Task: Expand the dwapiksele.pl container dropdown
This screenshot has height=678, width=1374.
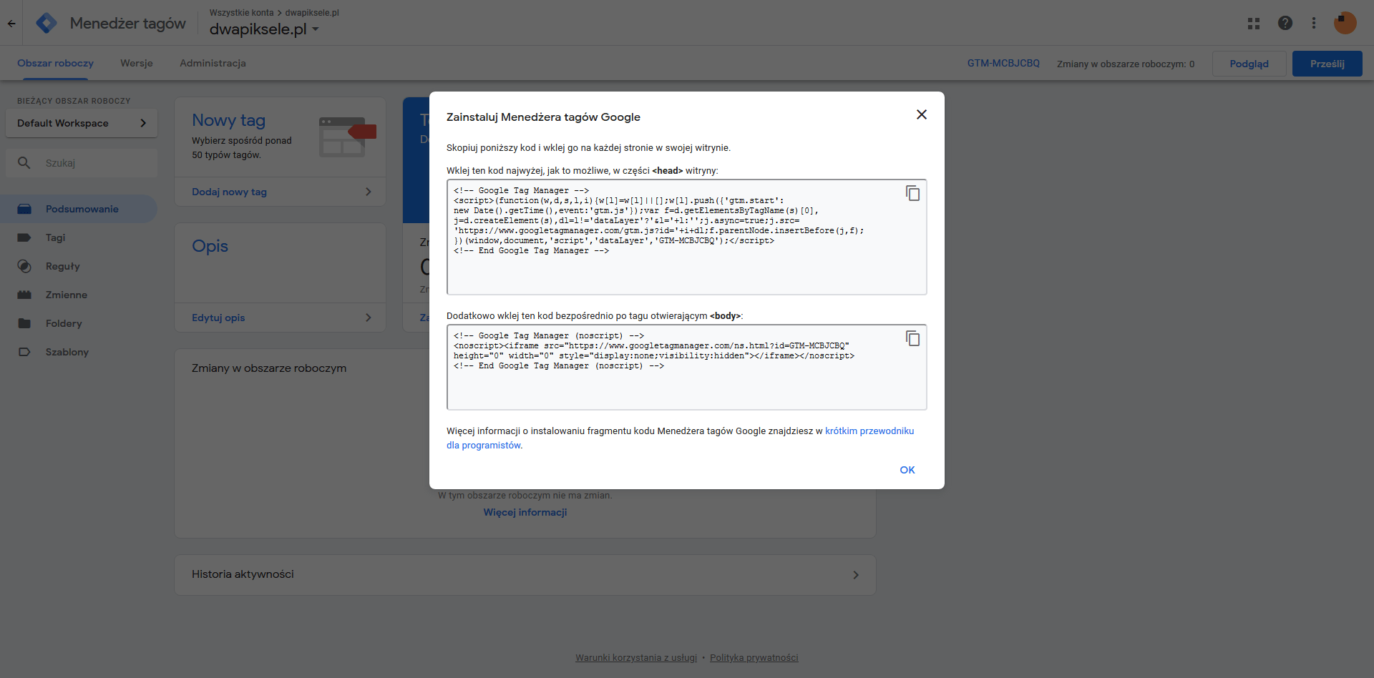Action: tap(316, 30)
